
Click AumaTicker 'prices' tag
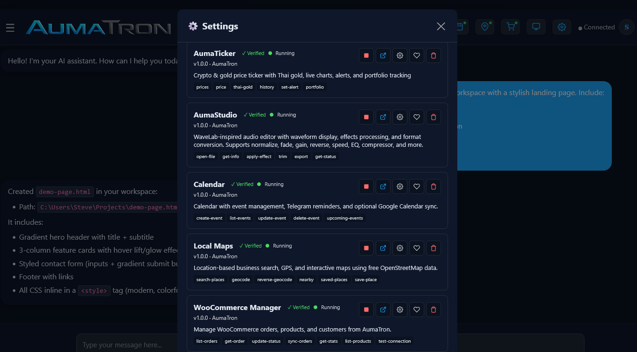[203, 87]
